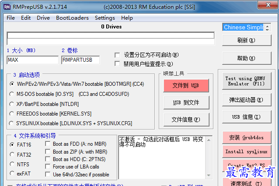Tick Boot as FDD (A: no MBR)

point(48,144)
